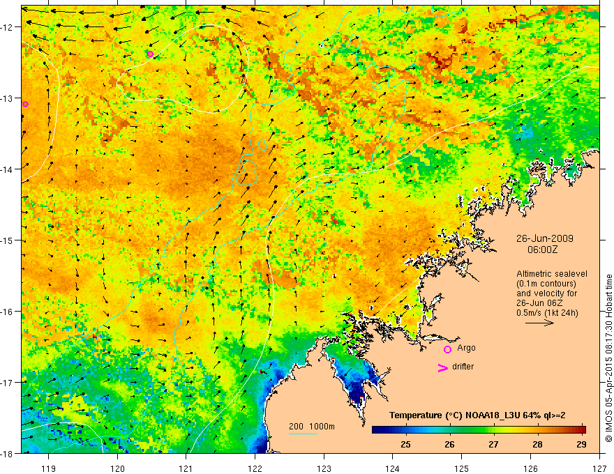Screen dimensions: 614x474
Task: Click the velocity scale reference arrow
Action: (539, 323)
